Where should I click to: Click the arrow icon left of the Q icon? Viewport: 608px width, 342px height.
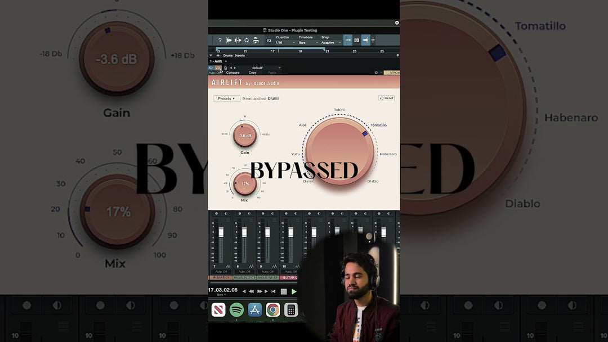(238, 40)
